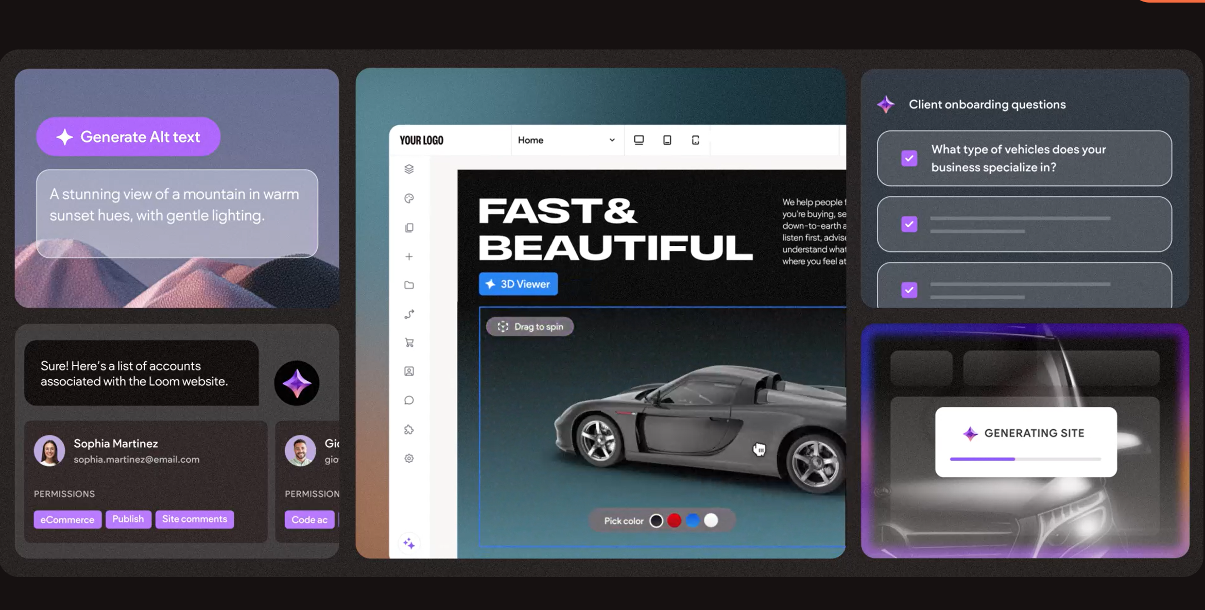Viewport: 1205px width, 610px height.
Task: Select the Publish permission tag for Sophia Martinez
Action: [x=128, y=519]
